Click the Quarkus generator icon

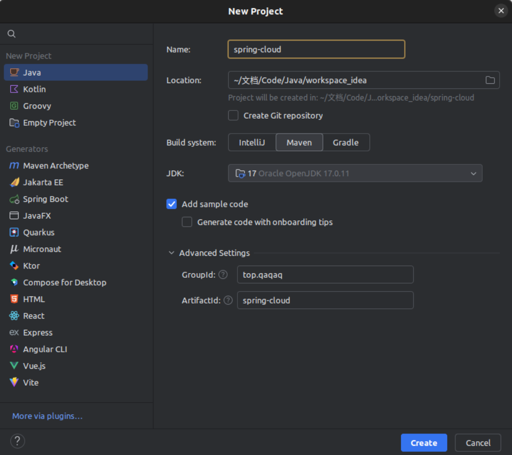click(14, 232)
